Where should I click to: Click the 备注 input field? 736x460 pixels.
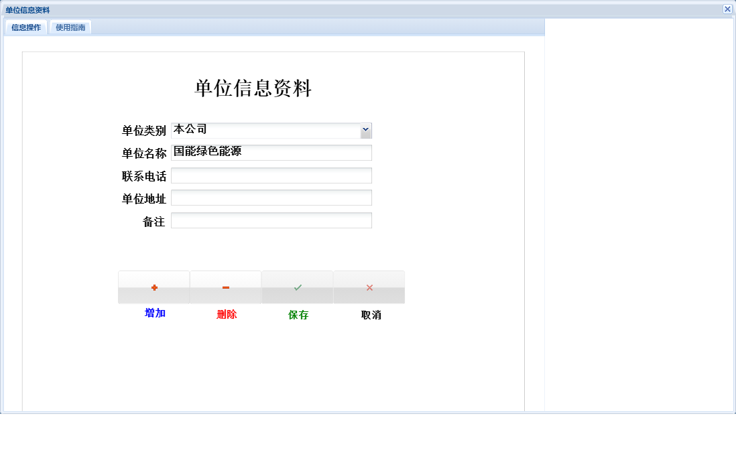coord(271,220)
